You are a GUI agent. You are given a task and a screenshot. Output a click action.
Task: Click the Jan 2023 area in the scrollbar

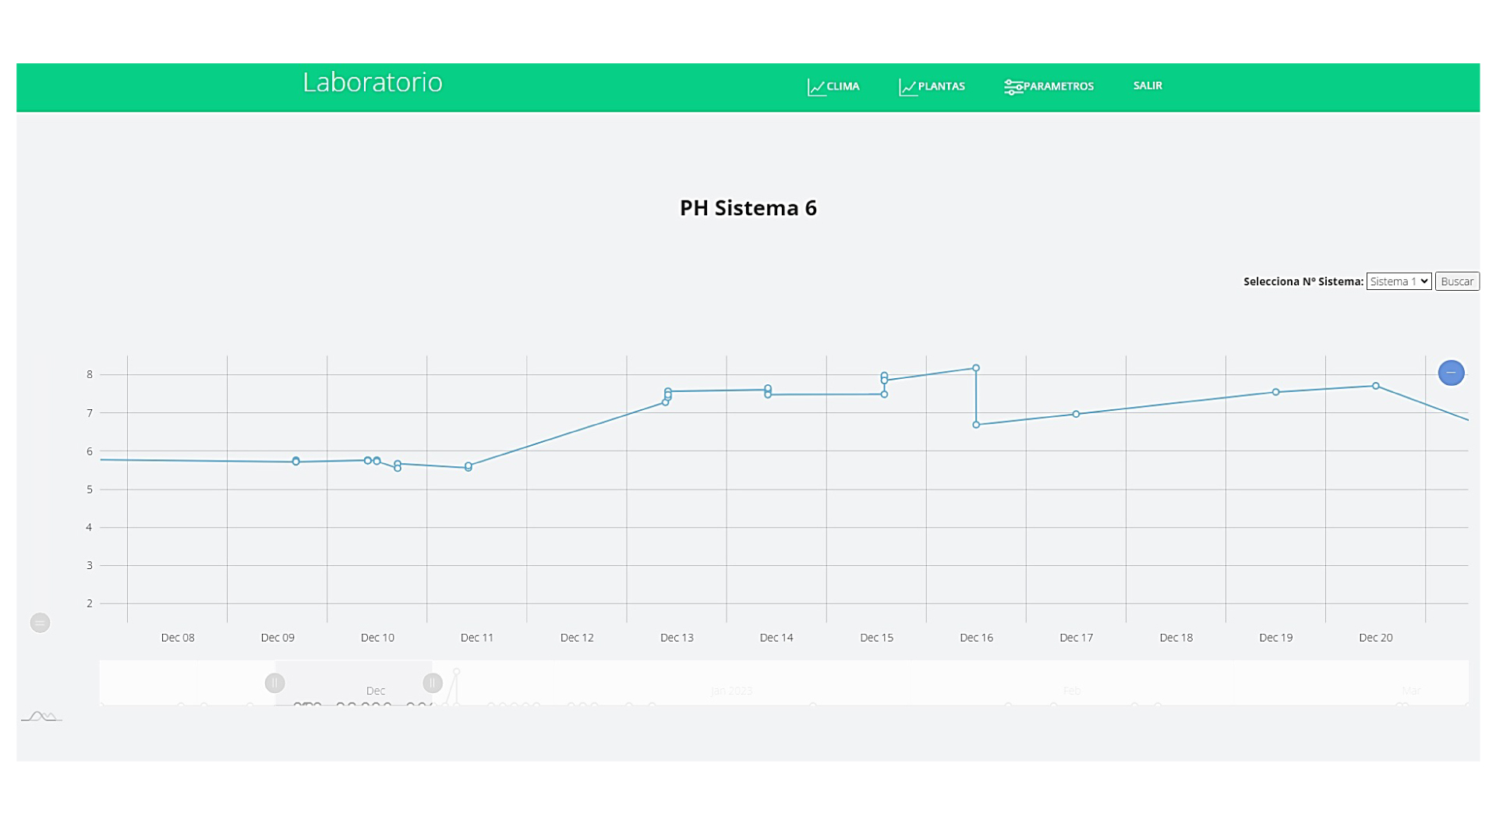[x=731, y=690]
